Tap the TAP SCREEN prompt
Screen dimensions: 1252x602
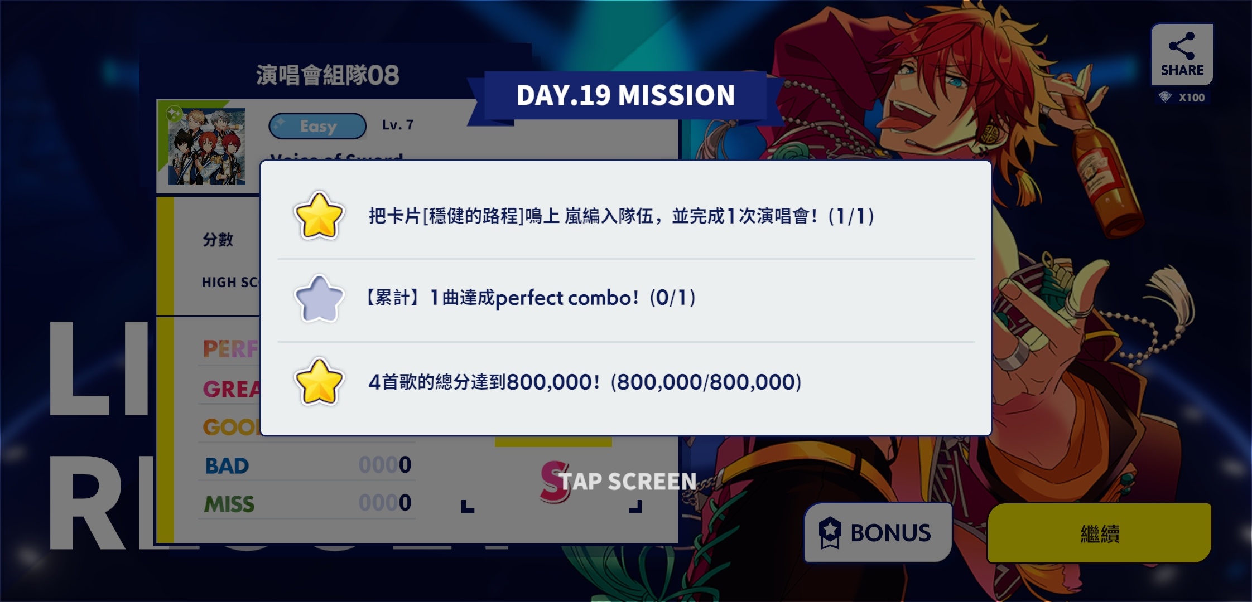click(x=628, y=482)
